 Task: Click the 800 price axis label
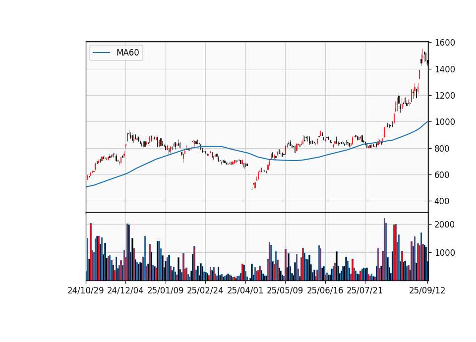pos(442,148)
